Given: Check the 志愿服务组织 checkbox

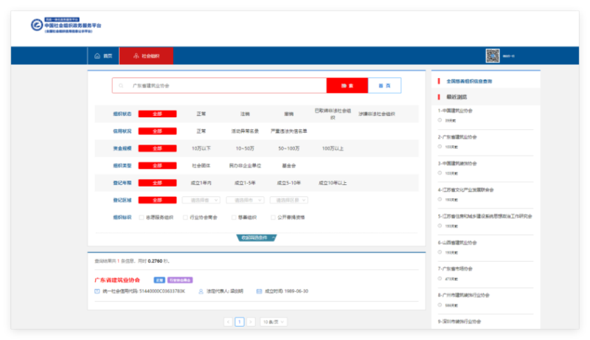Looking at the screenshot, I should (141, 218).
